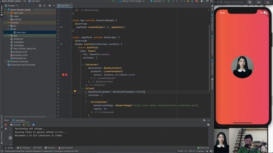Hide the Project panel with the minus icon
This screenshot has height=153, width=273.
click(x=54, y=6)
